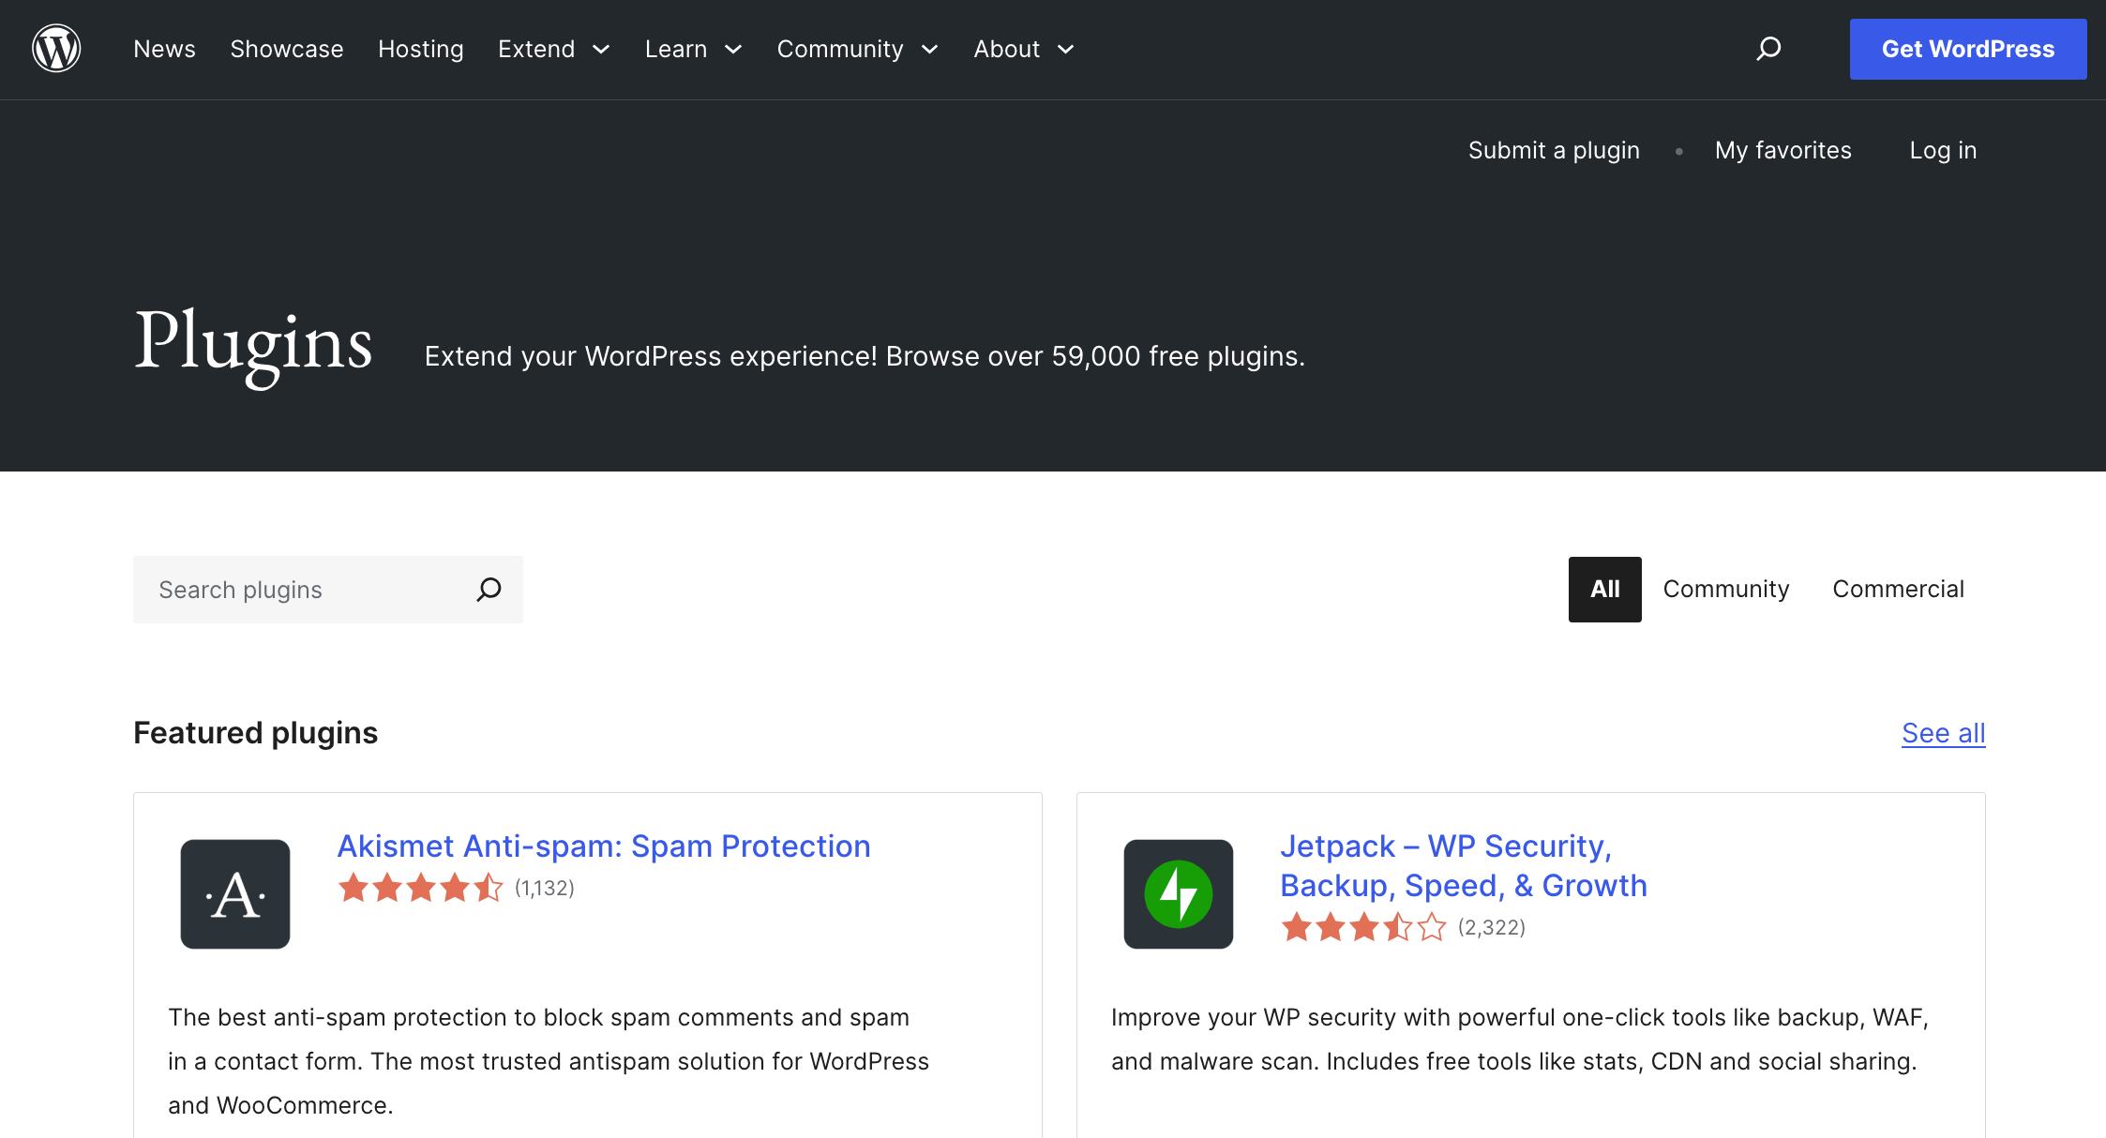
Task: Click the Jetpack plugin description text
Action: click(1520, 1040)
